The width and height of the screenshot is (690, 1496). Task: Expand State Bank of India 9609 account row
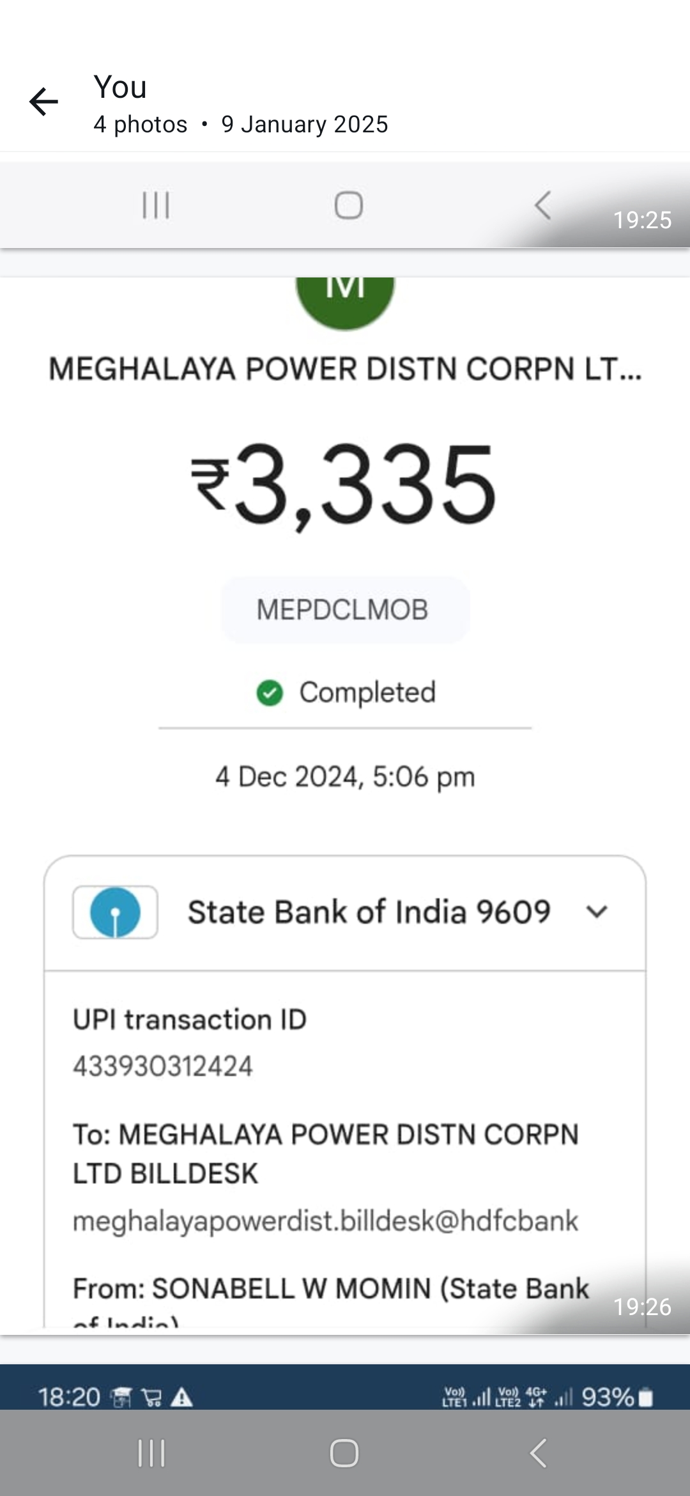coord(345,912)
